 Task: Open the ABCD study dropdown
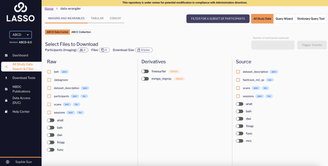tap(20, 35)
